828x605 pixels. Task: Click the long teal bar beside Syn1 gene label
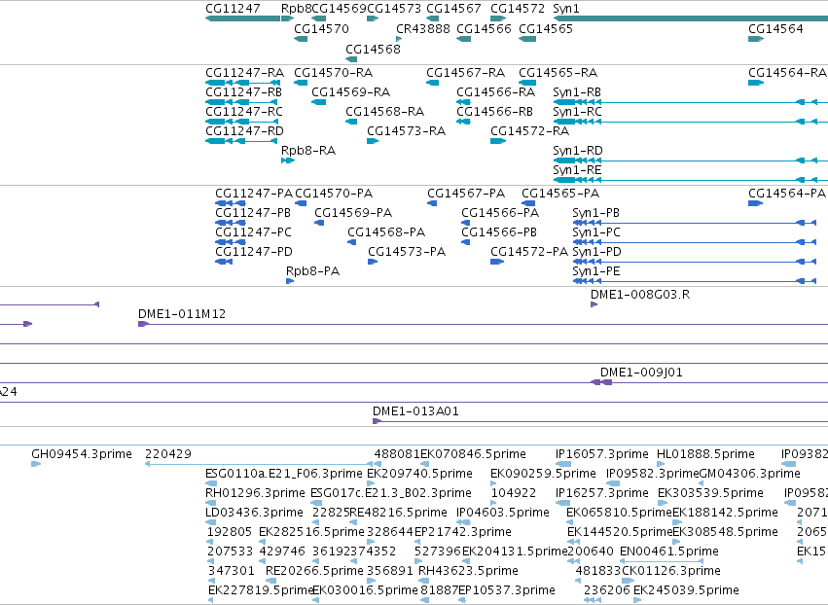point(690,18)
